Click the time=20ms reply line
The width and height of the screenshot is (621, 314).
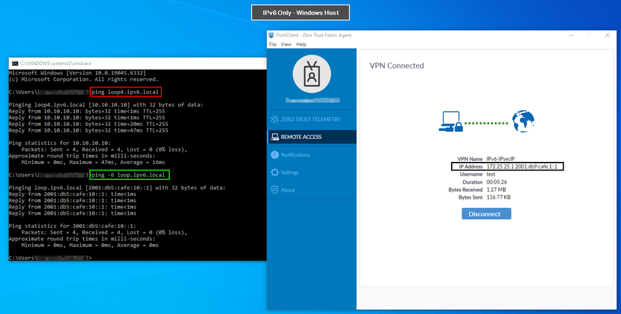[x=88, y=124]
